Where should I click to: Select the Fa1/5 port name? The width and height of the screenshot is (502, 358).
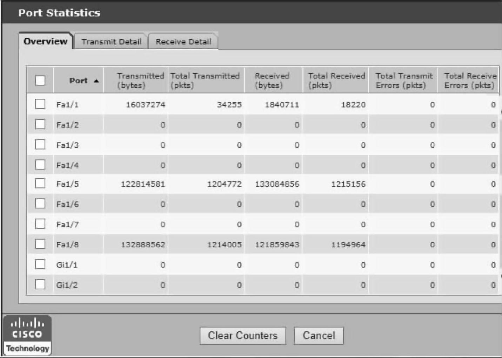67,184
